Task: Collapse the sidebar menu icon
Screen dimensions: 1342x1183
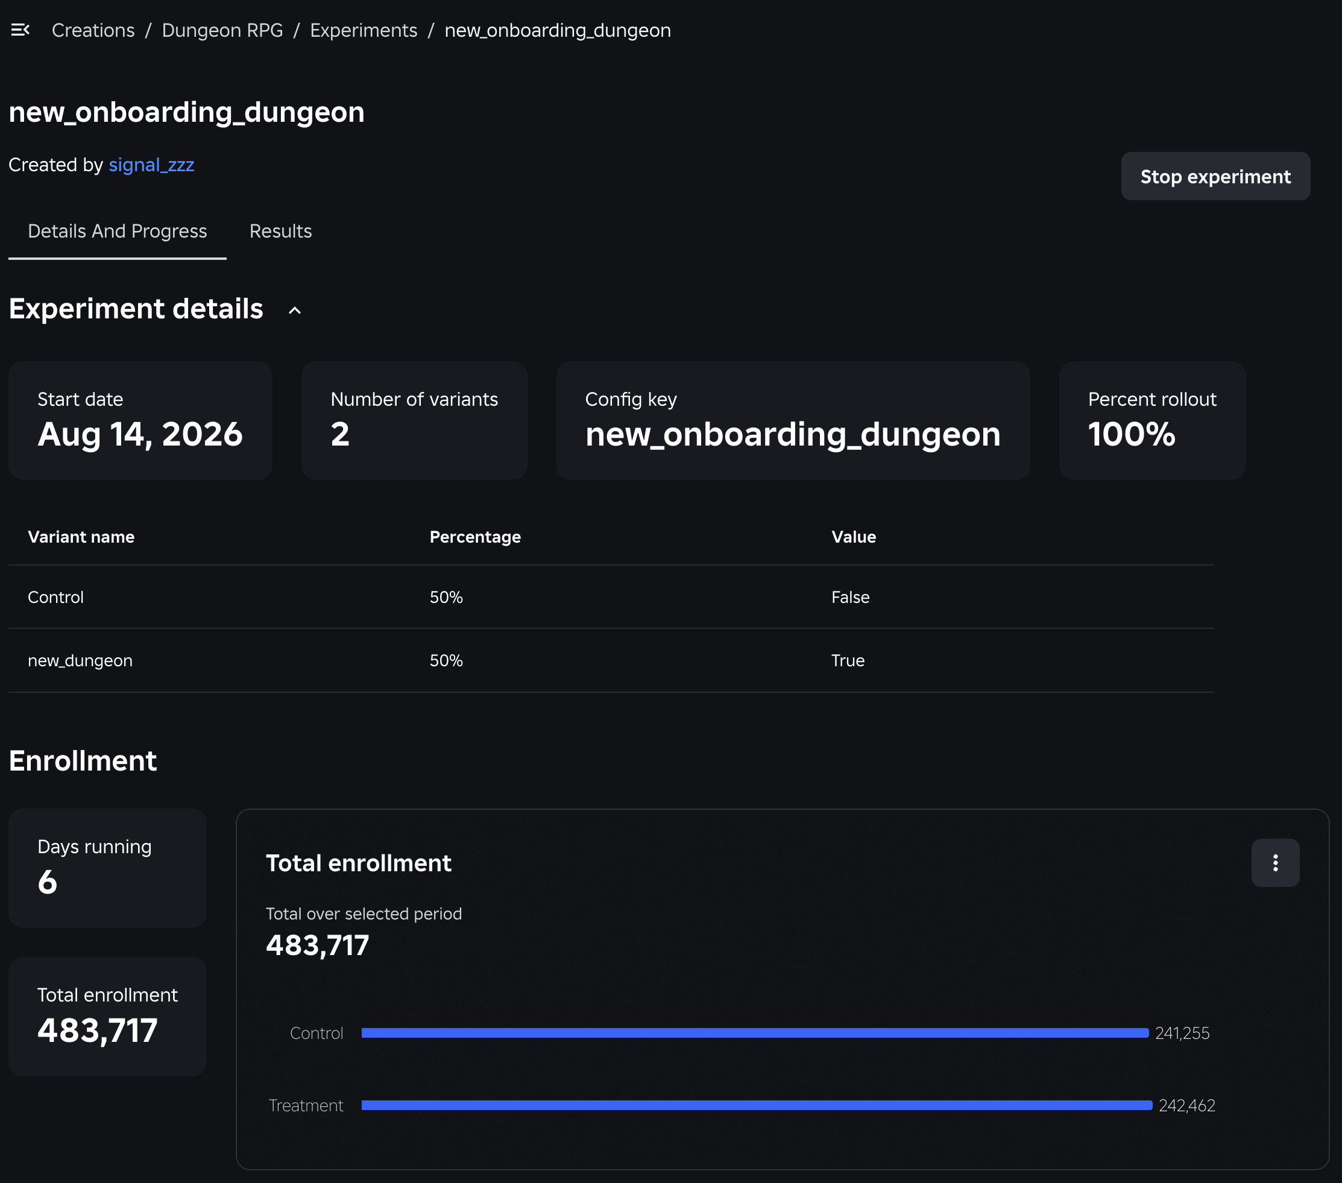Action: tap(20, 30)
